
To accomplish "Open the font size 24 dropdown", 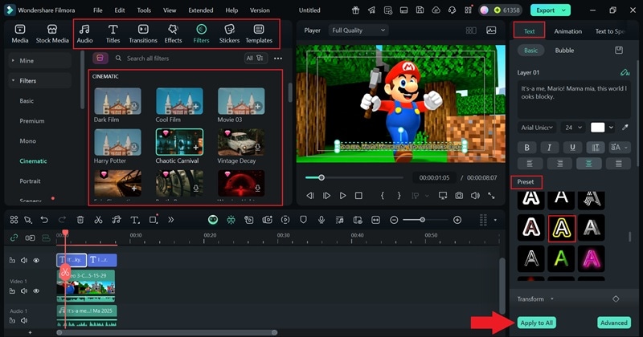I will [x=572, y=128].
